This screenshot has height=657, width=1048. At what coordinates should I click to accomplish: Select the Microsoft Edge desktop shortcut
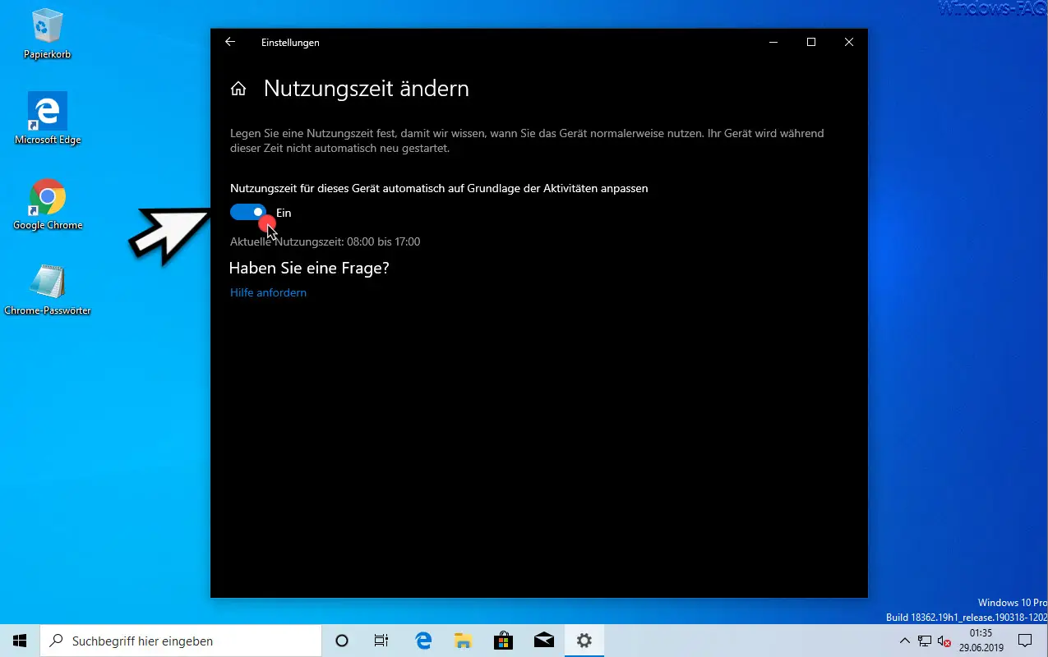click(48, 119)
